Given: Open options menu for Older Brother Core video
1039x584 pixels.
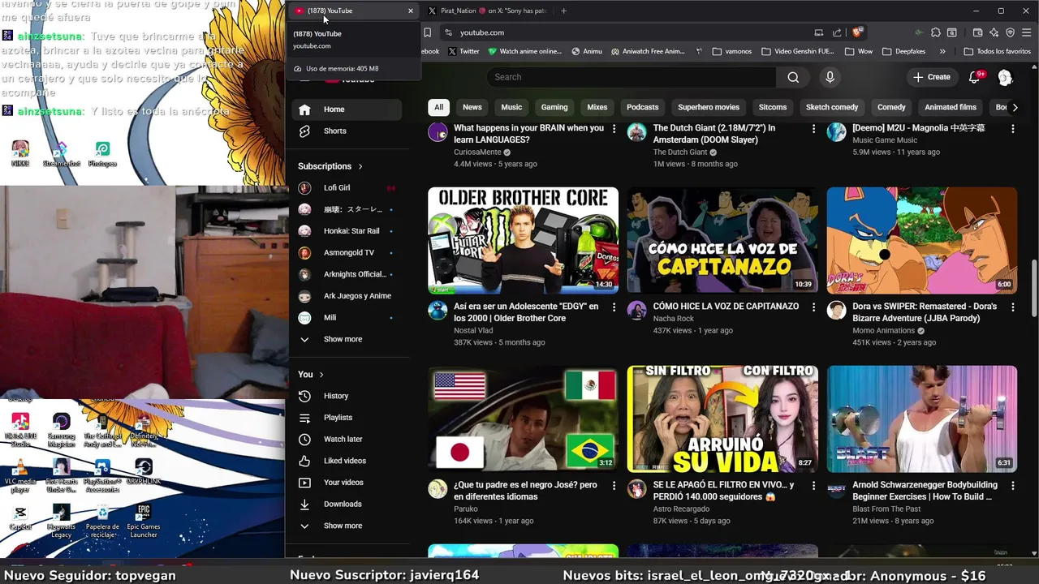Looking at the screenshot, I should coord(614,307).
